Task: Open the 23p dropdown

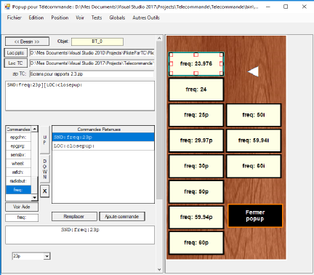Action: (47, 256)
